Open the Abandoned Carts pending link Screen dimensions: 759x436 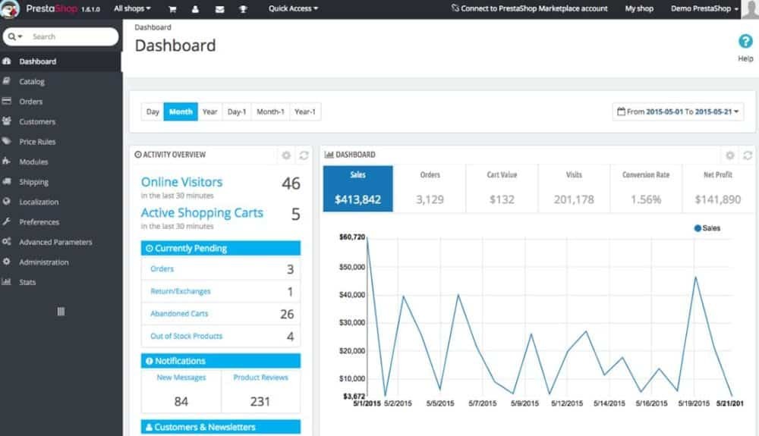[179, 314]
